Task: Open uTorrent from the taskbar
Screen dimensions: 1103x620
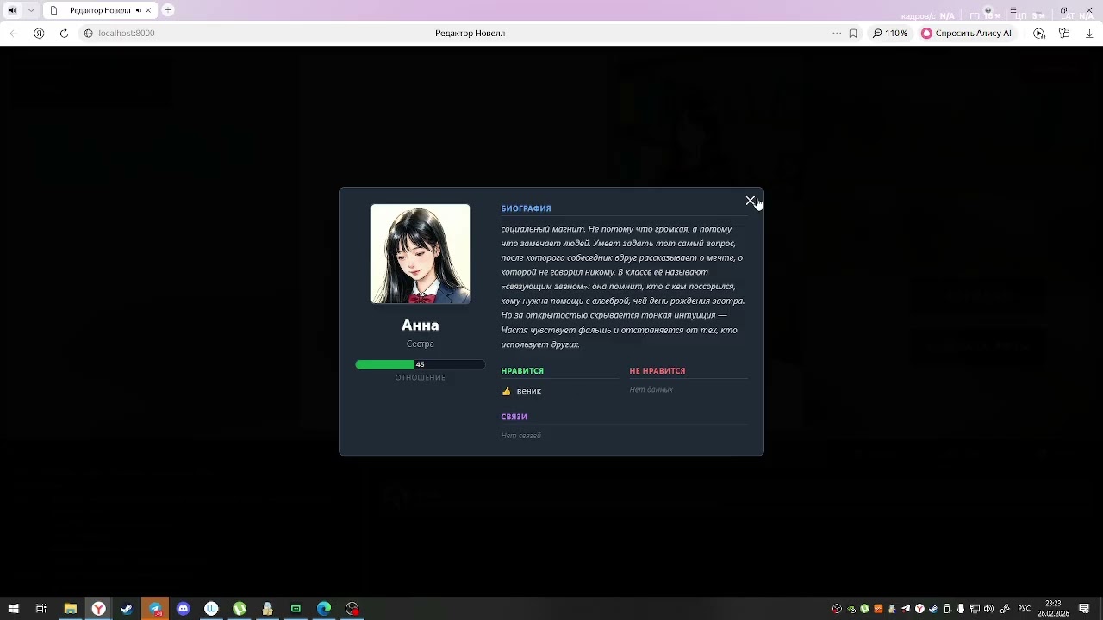Action: (x=240, y=609)
